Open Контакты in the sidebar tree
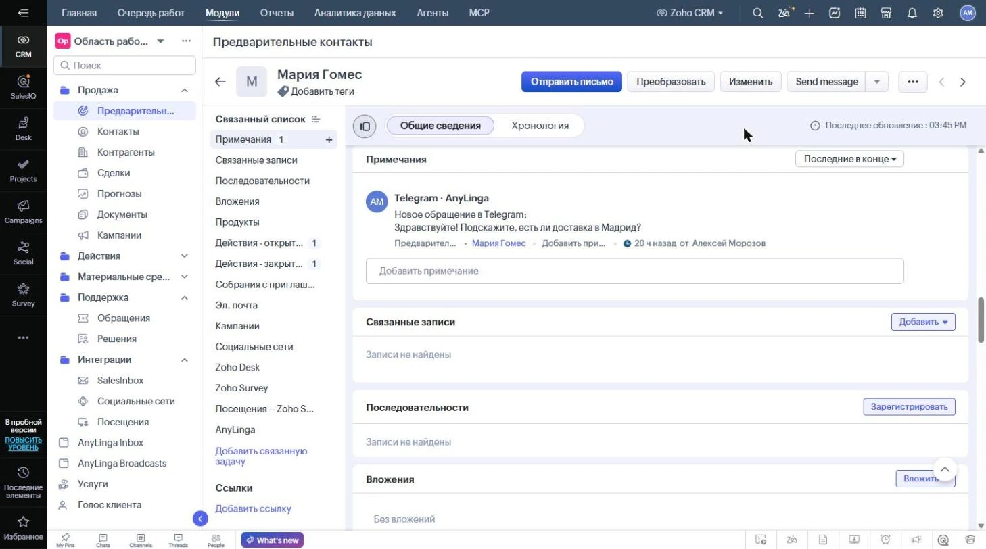Viewport: 986px width, 549px height. click(118, 132)
